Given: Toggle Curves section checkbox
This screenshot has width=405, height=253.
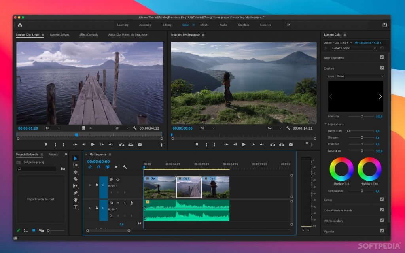Looking at the screenshot, I should 382,199.
